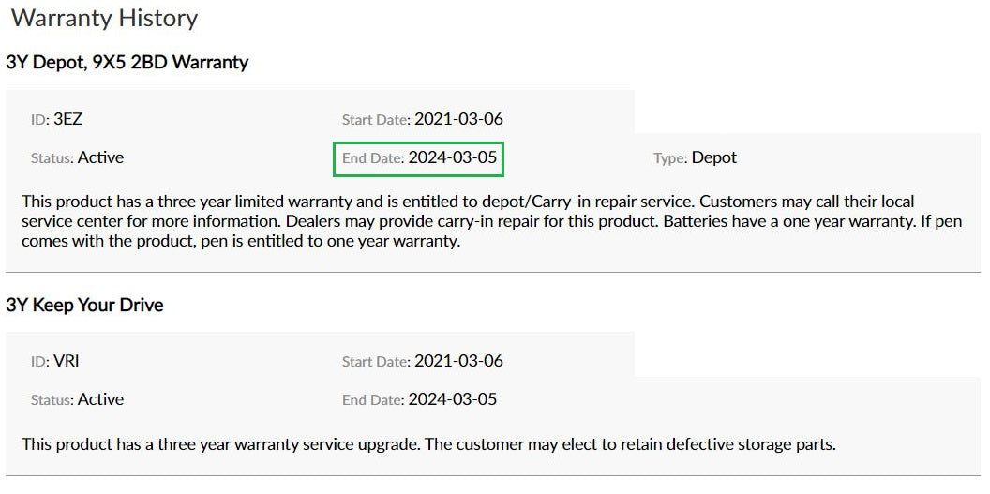
Task: Select the 3Y Keep Your Drive heading
Action: pyautogui.click(x=84, y=305)
